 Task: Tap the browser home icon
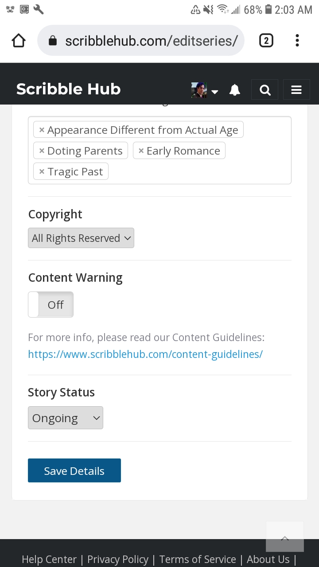pos(19,41)
